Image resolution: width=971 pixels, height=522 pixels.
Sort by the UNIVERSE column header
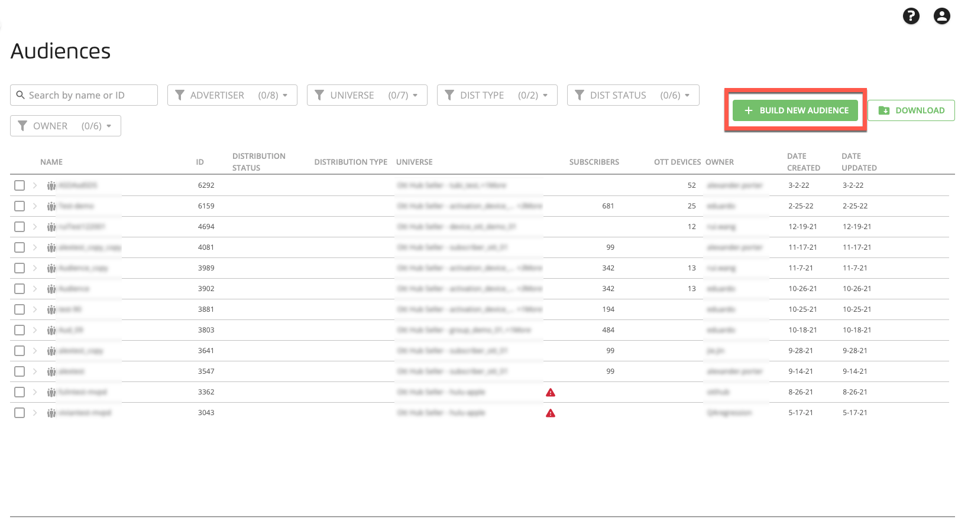tap(415, 162)
